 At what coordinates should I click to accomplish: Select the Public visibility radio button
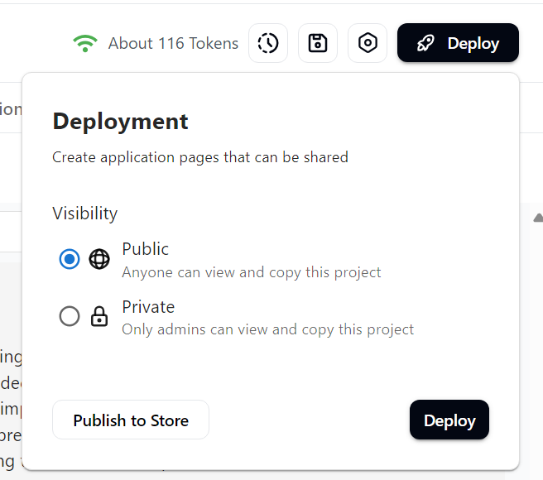70,259
